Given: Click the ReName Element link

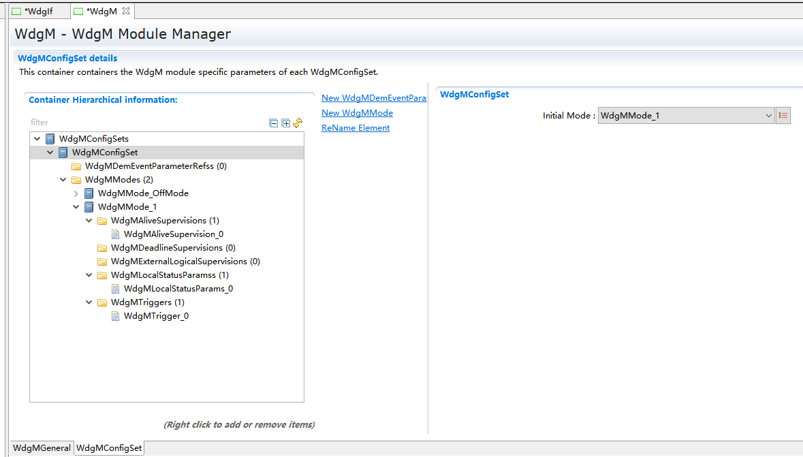Looking at the screenshot, I should pyautogui.click(x=356, y=128).
